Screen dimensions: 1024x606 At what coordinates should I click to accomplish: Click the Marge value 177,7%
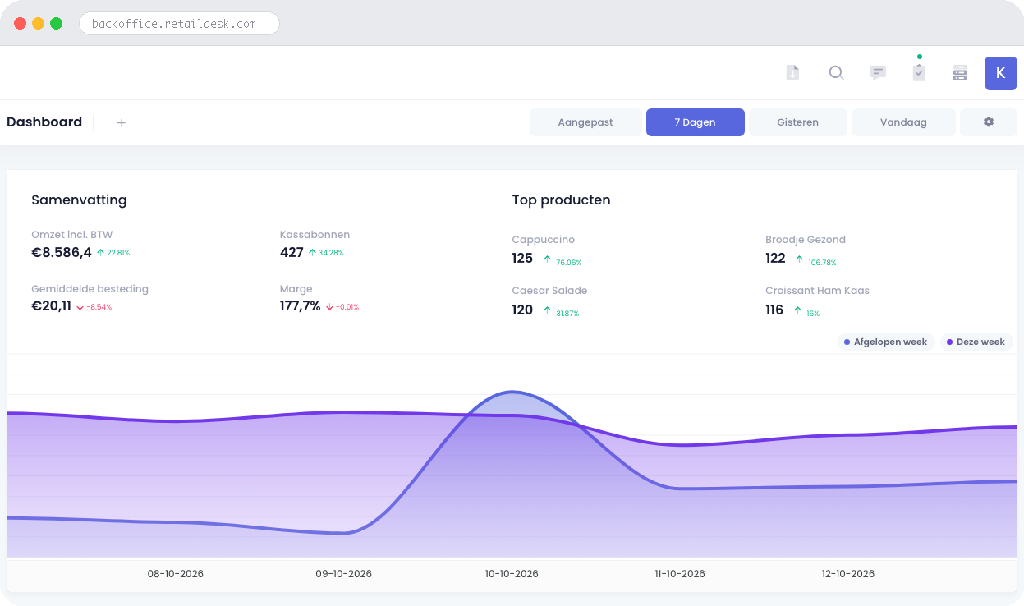click(301, 306)
